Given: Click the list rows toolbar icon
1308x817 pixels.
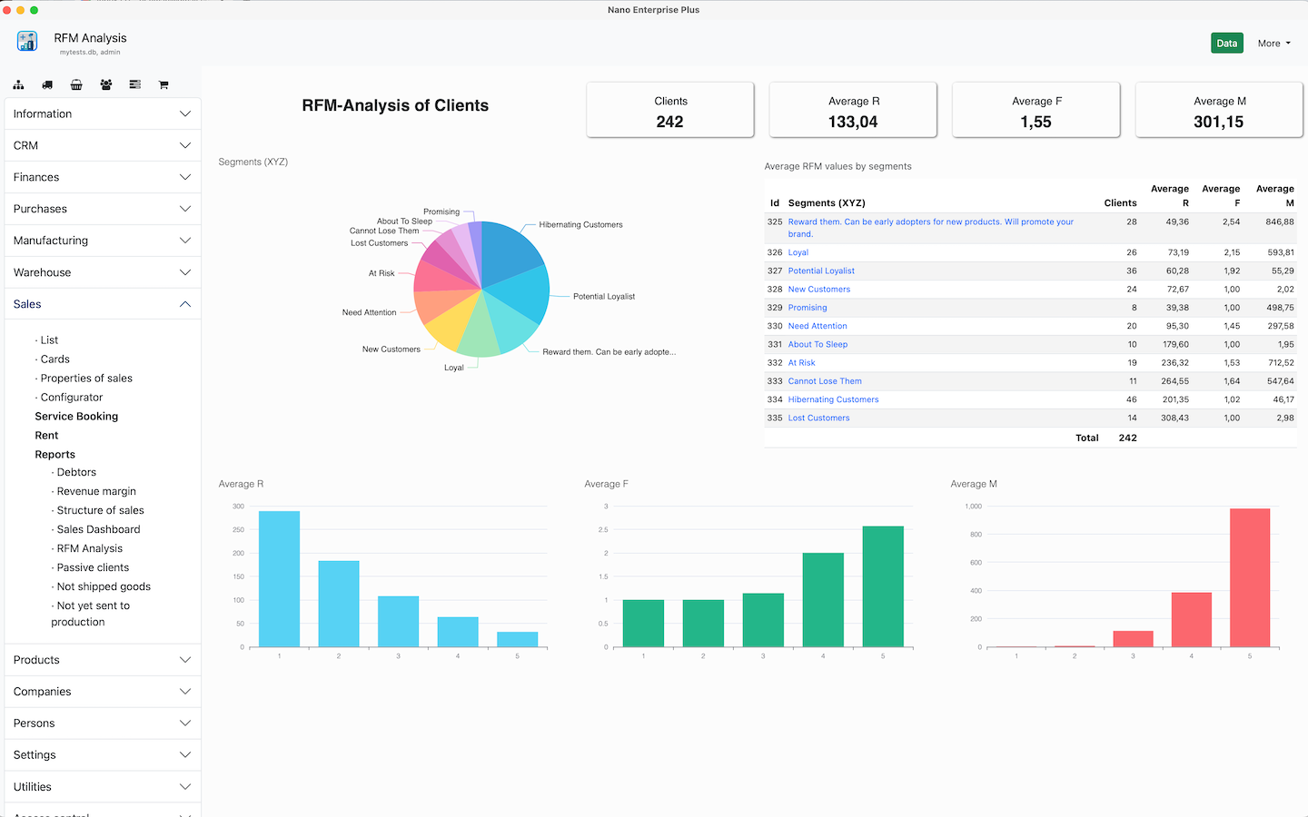Looking at the screenshot, I should click(135, 84).
